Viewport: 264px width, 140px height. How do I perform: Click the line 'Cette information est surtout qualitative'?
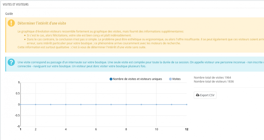point(82,47)
